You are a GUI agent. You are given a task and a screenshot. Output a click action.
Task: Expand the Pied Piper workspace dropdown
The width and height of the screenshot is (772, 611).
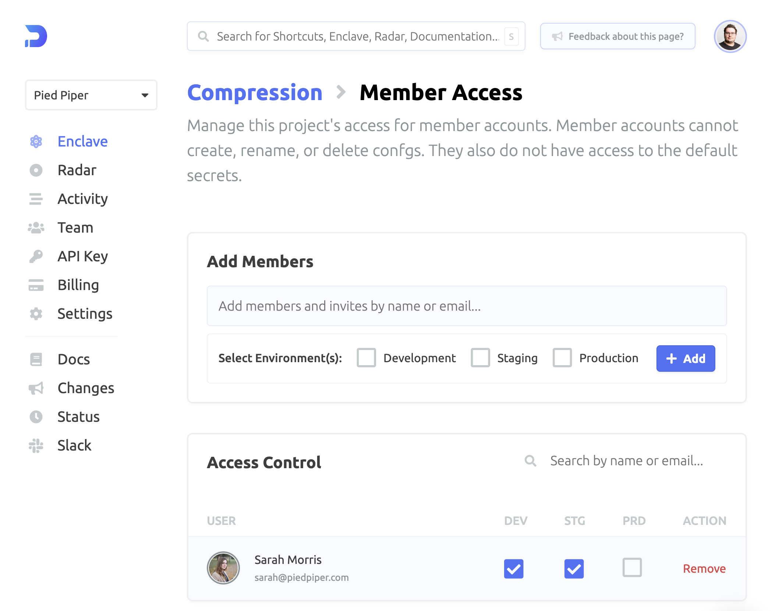point(91,95)
